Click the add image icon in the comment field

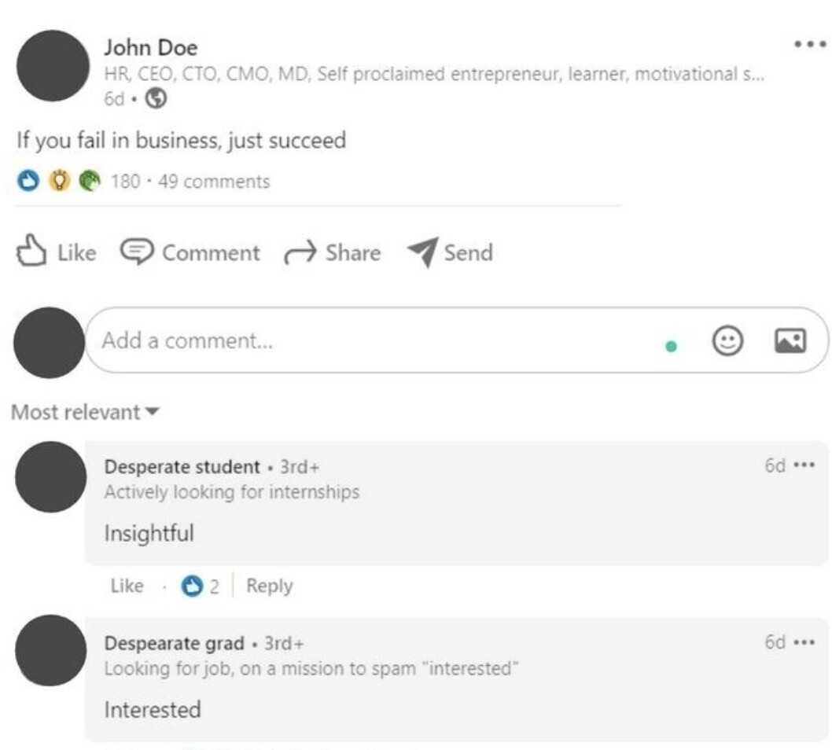click(x=790, y=340)
